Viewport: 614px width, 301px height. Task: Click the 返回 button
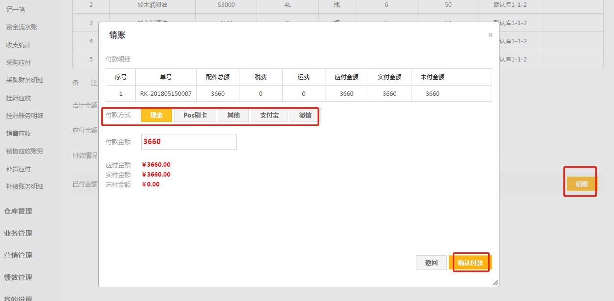tap(431, 263)
